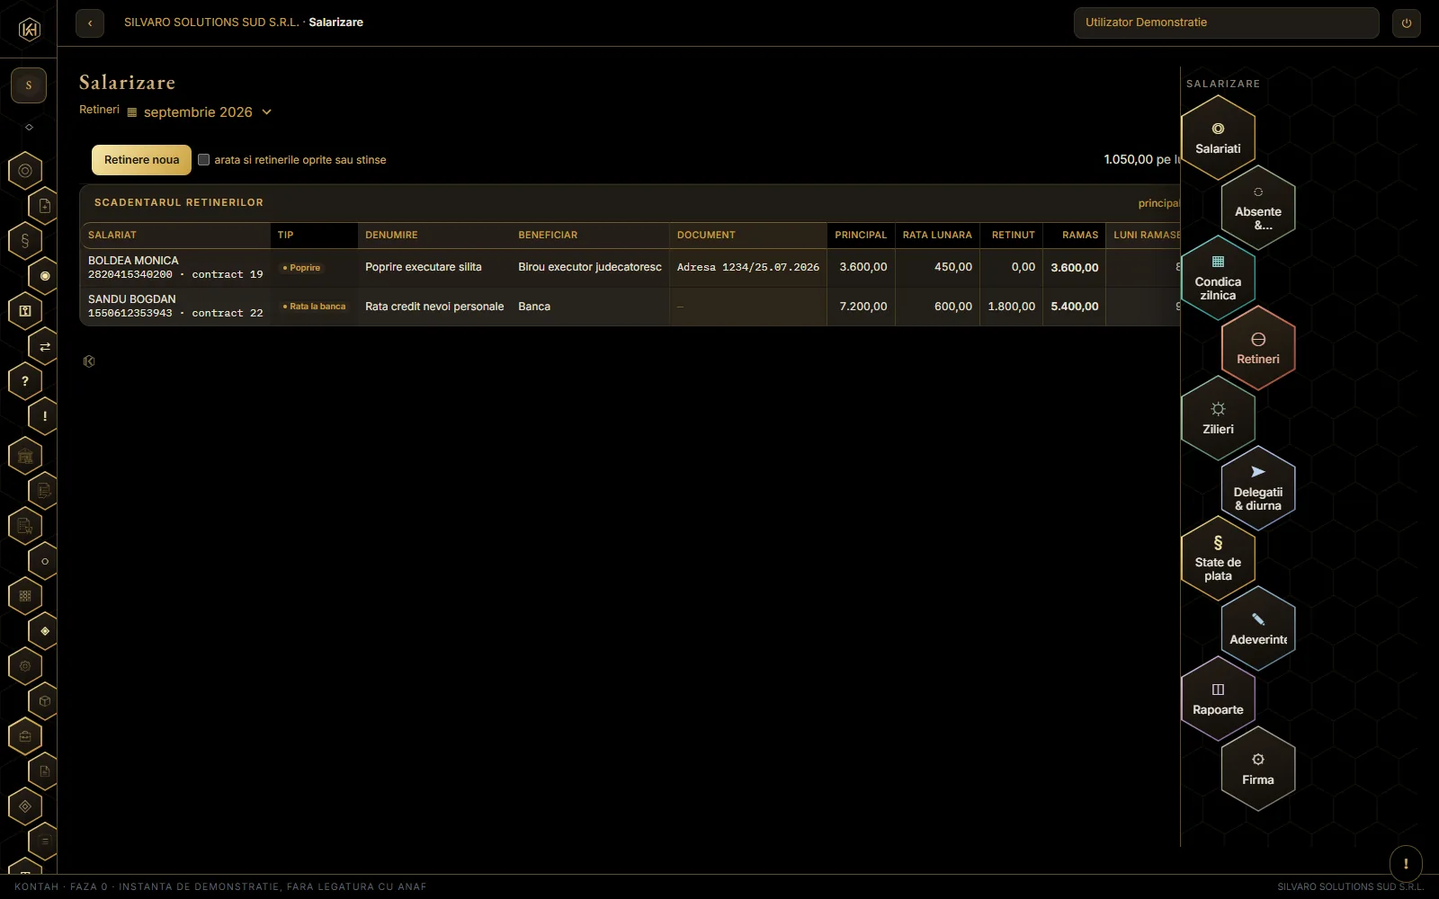Viewport: 1439px width, 899px height.
Task: Open the Firma settings hexagon
Action: click(x=1258, y=769)
